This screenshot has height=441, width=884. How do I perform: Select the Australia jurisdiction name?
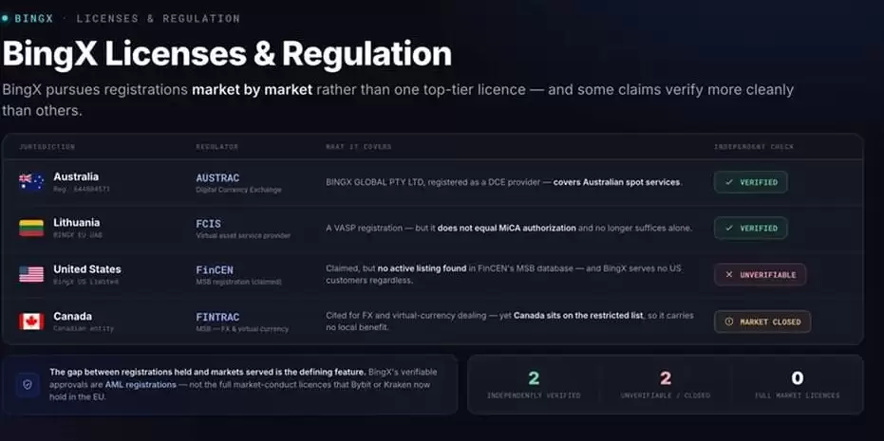76,176
